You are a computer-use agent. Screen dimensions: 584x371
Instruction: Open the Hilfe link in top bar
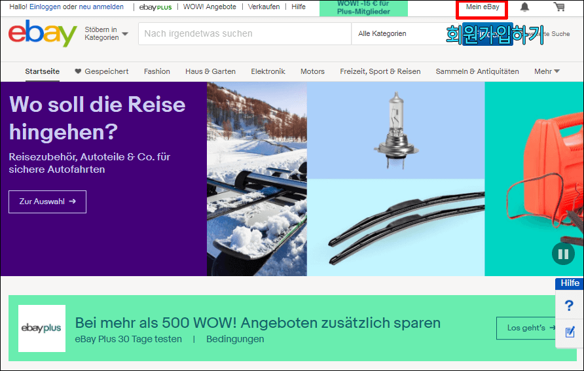tap(299, 7)
